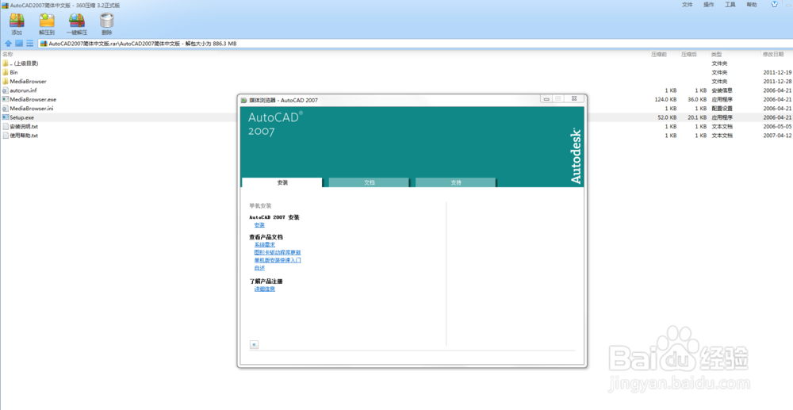Select the 安装 tab in AutoCAD browser
The height and width of the screenshot is (410, 793).
click(282, 182)
